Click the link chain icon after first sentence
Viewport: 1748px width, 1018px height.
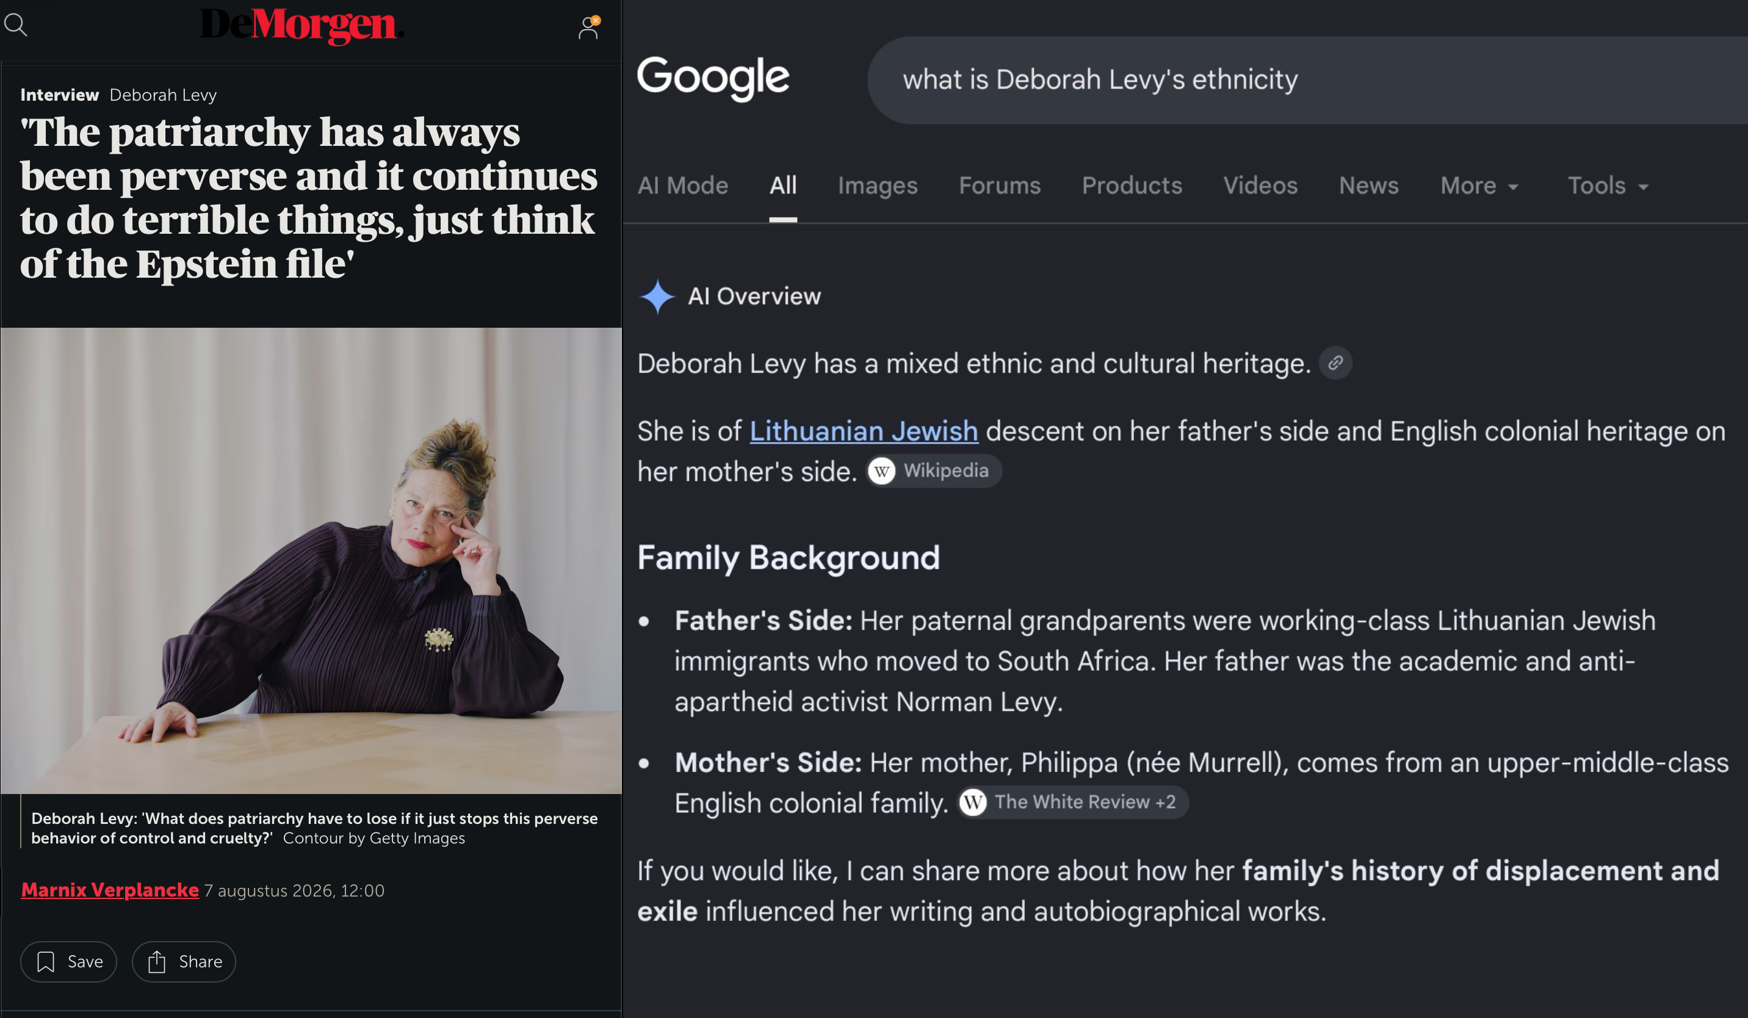(1335, 363)
